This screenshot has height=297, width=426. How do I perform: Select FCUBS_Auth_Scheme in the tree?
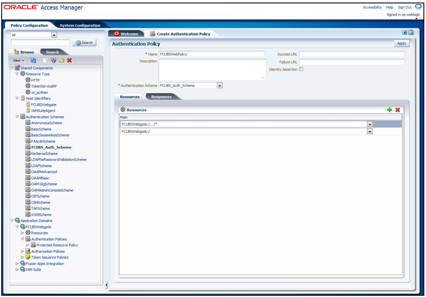51,147
